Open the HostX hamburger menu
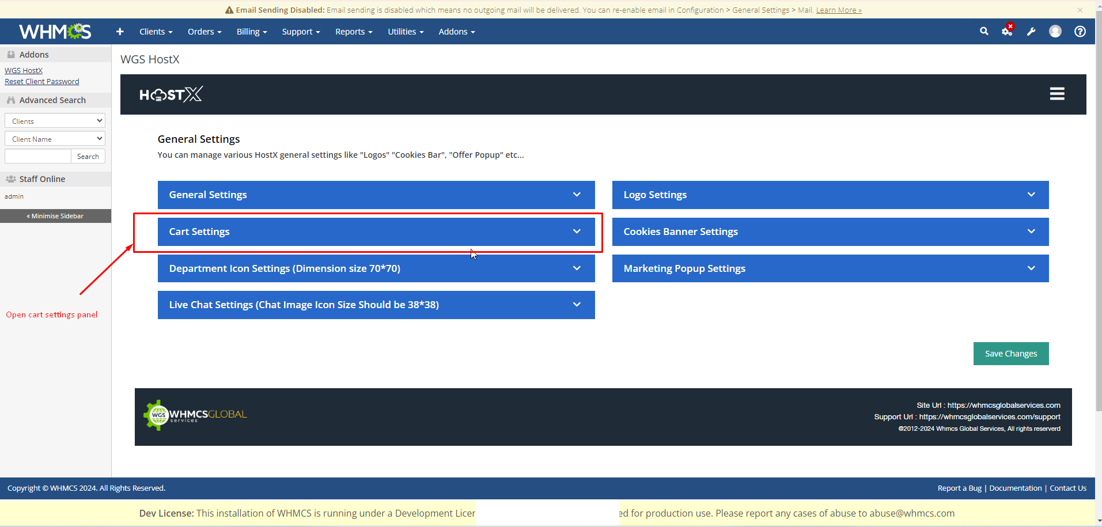Viewport: 1102px width, 527px height. pyautogui.click(x=1056, y=94)
